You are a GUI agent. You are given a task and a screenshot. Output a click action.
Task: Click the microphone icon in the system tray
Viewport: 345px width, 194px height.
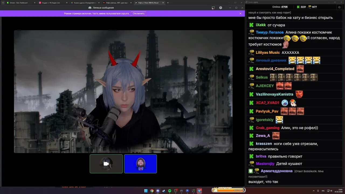point(318,191)
